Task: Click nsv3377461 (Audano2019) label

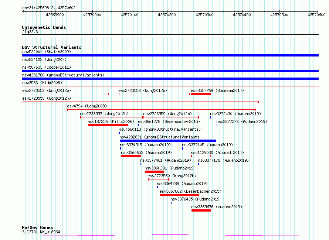Action: tap(166, 160)
